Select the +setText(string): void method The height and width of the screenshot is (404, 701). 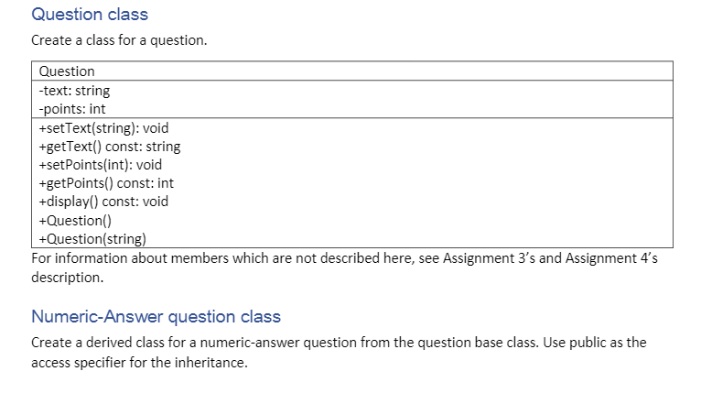pos(103,128)
